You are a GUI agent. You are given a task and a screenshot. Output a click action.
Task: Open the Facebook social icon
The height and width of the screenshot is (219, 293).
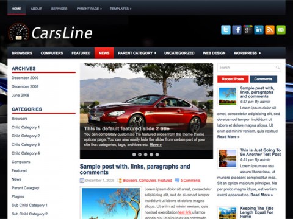pyautogui.click(x=237, y=30)
